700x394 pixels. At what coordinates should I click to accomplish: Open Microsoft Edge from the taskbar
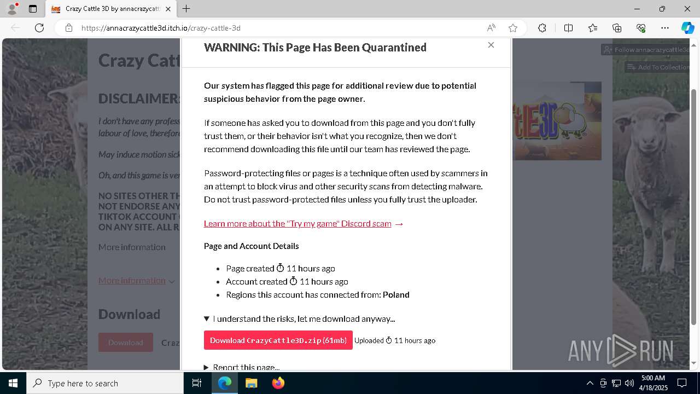click(x=225, y=383)
